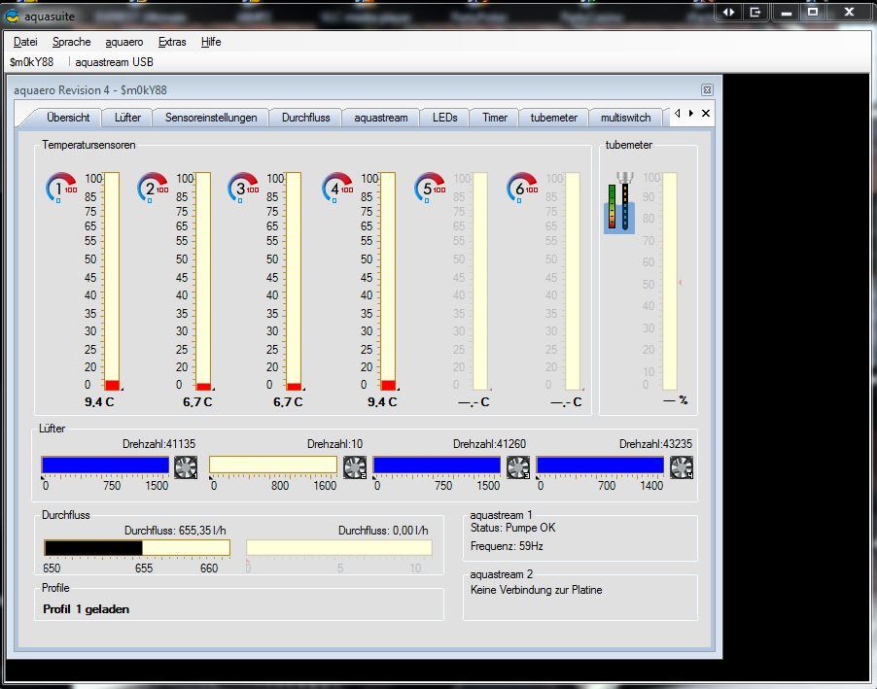Click temperature sensor 5 gauge icon

coord(430,188)
